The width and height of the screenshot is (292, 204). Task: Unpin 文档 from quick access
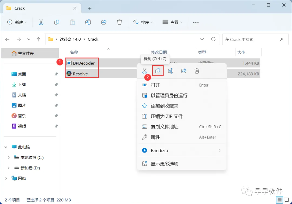point(56,95)
